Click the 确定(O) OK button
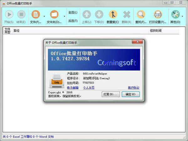188x141 pixels. (130, 94)
